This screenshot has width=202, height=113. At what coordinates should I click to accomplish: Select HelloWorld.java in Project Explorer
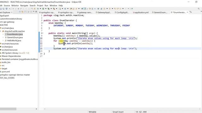pos(14,40)
